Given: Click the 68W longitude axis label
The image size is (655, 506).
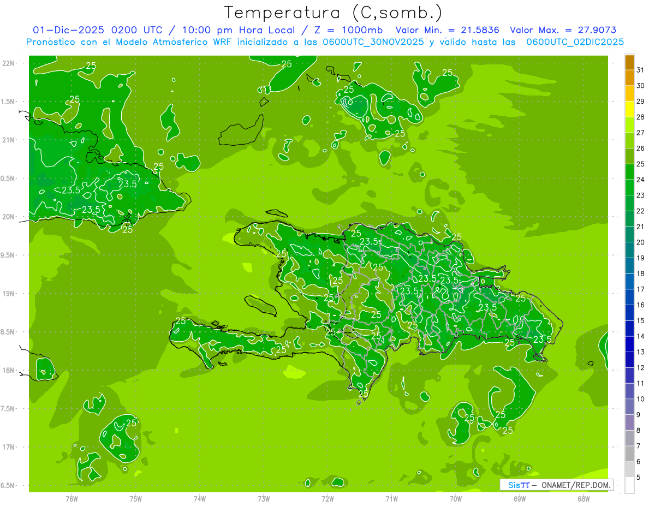Looking at the screenshot, I should [583, 499].
